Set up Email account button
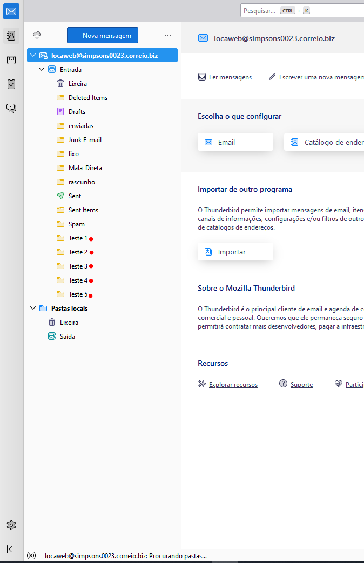364x563 pixels. 235,142
